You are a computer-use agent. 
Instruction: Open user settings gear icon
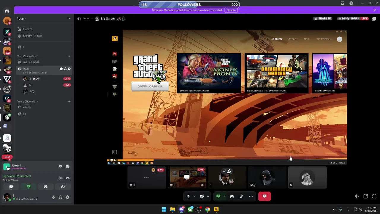click(x=68, y=197)
